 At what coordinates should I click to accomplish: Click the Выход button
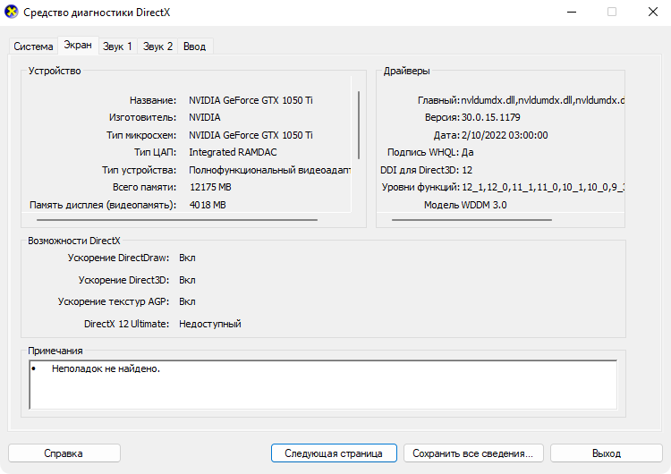tap(606, 453)
